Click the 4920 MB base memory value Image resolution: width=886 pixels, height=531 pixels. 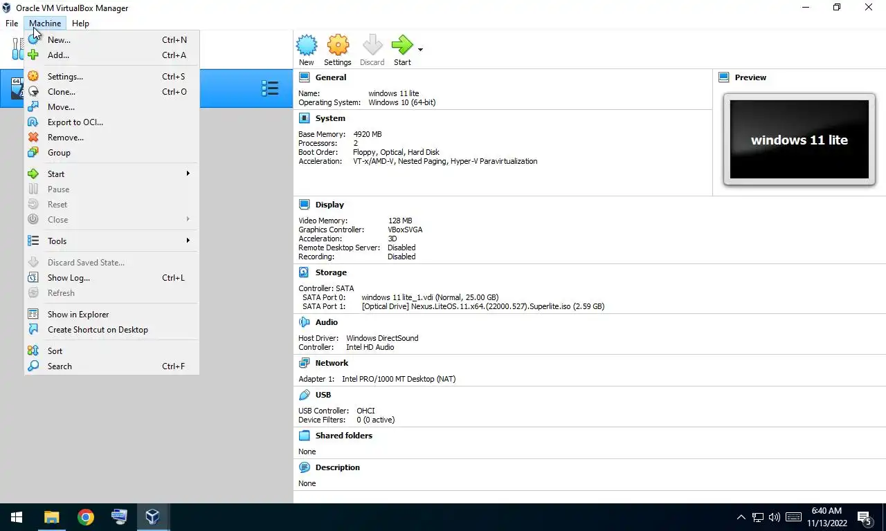pos(368,134)
